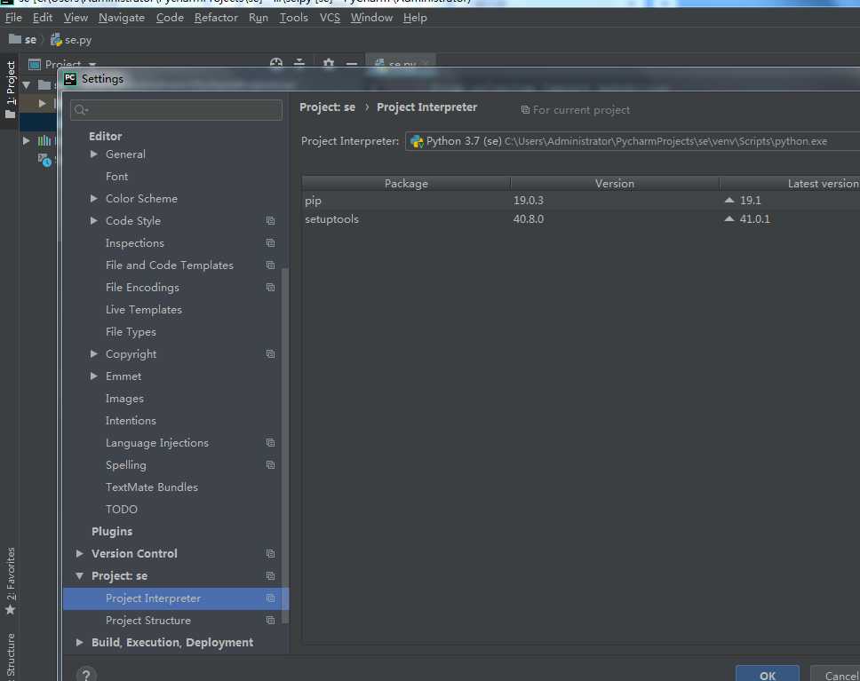Focus the Settings search field
Screen dimensions: 860x681
[176, 110]
